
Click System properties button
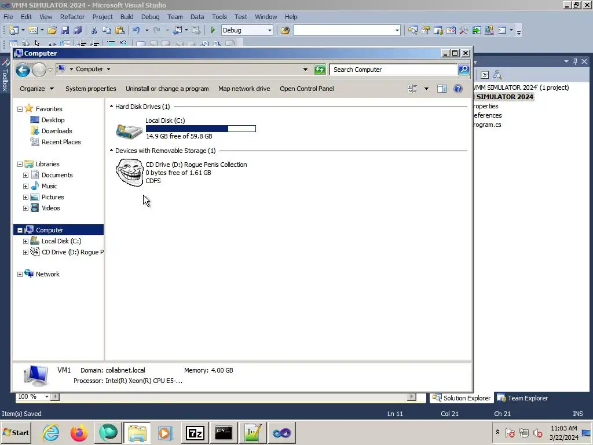point(91,89)
